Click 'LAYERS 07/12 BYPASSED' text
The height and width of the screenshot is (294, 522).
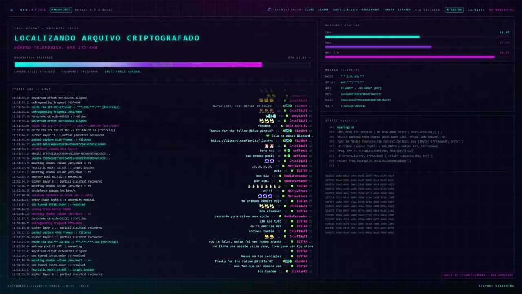click(x=34, y=71)
